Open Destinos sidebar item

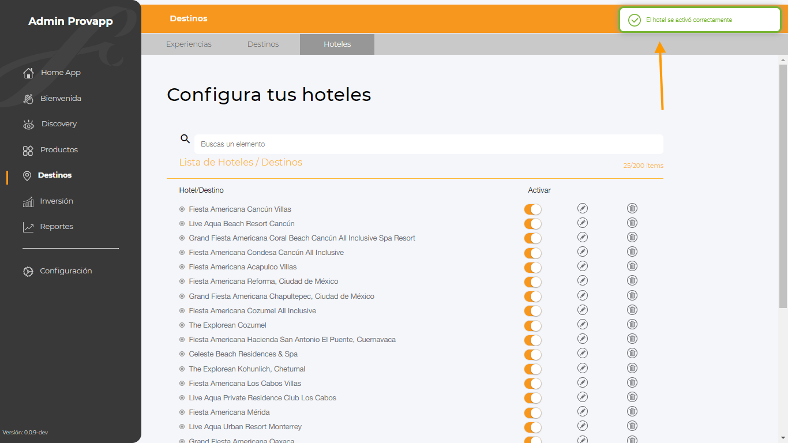point(47,175)
